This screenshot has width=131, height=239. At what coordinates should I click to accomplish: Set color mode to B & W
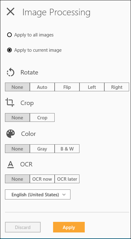[x=67, y=149]
